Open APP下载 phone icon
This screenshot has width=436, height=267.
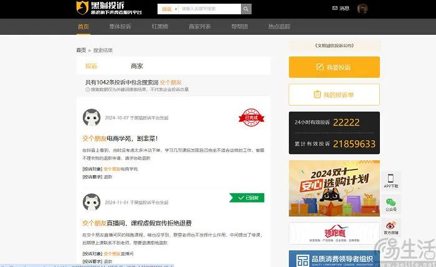pos(391,180)
